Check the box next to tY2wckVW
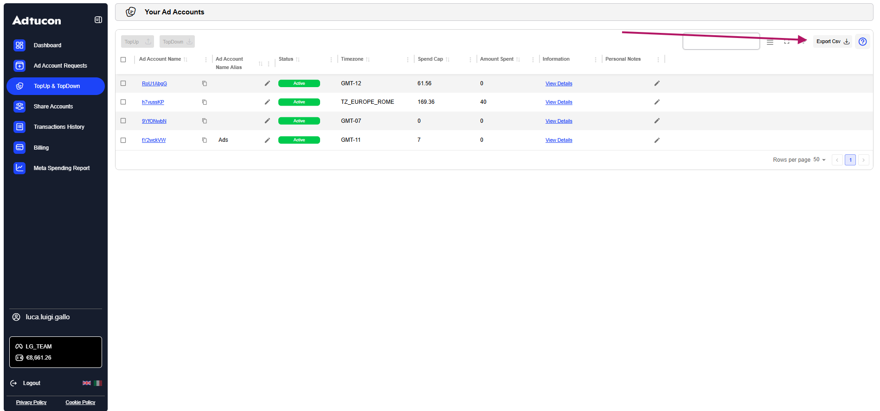This screenshot has width=880, height=411. point(123,140)
